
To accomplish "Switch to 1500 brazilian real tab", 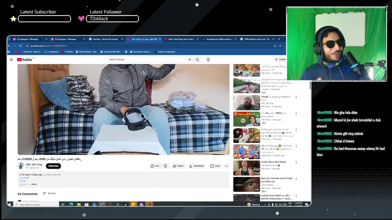I will point(257,39).
